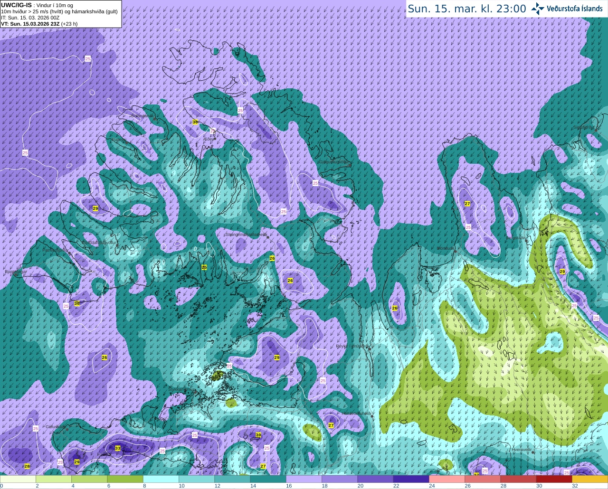Click the legend swatch for 20–22 m/s

375,479
